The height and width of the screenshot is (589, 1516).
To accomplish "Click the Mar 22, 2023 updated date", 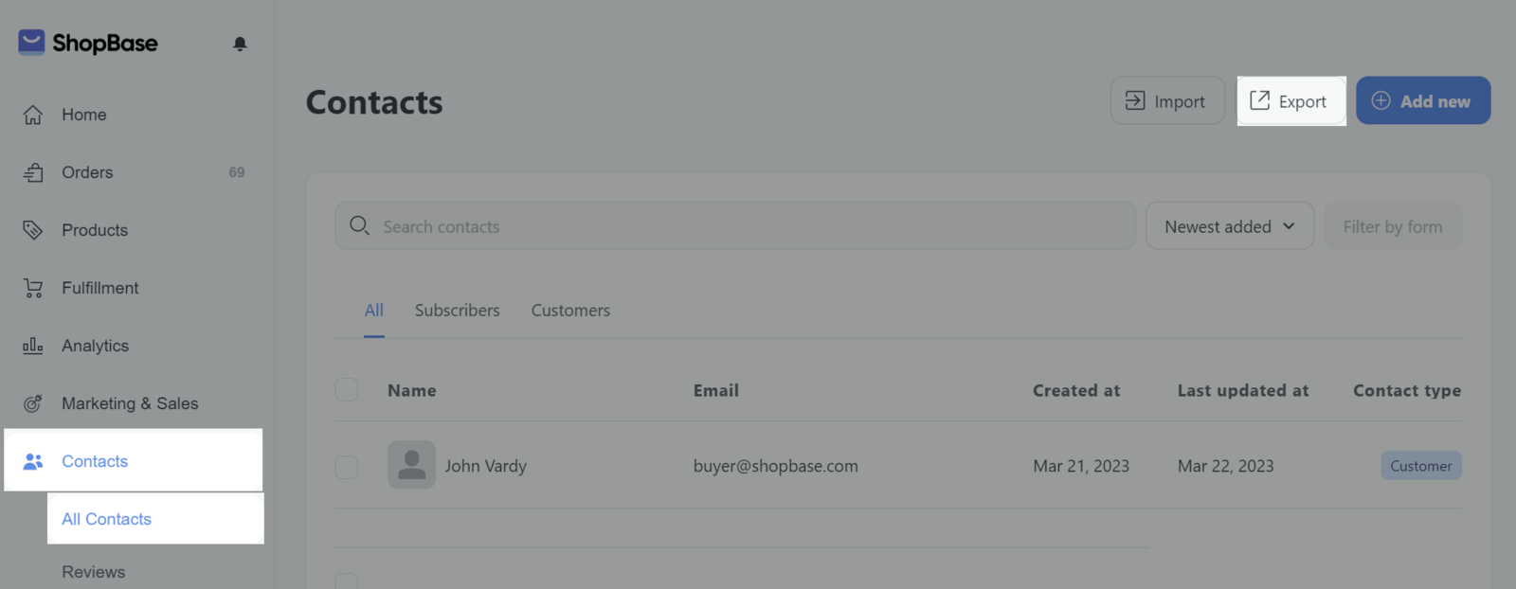I will [1226, 466].
